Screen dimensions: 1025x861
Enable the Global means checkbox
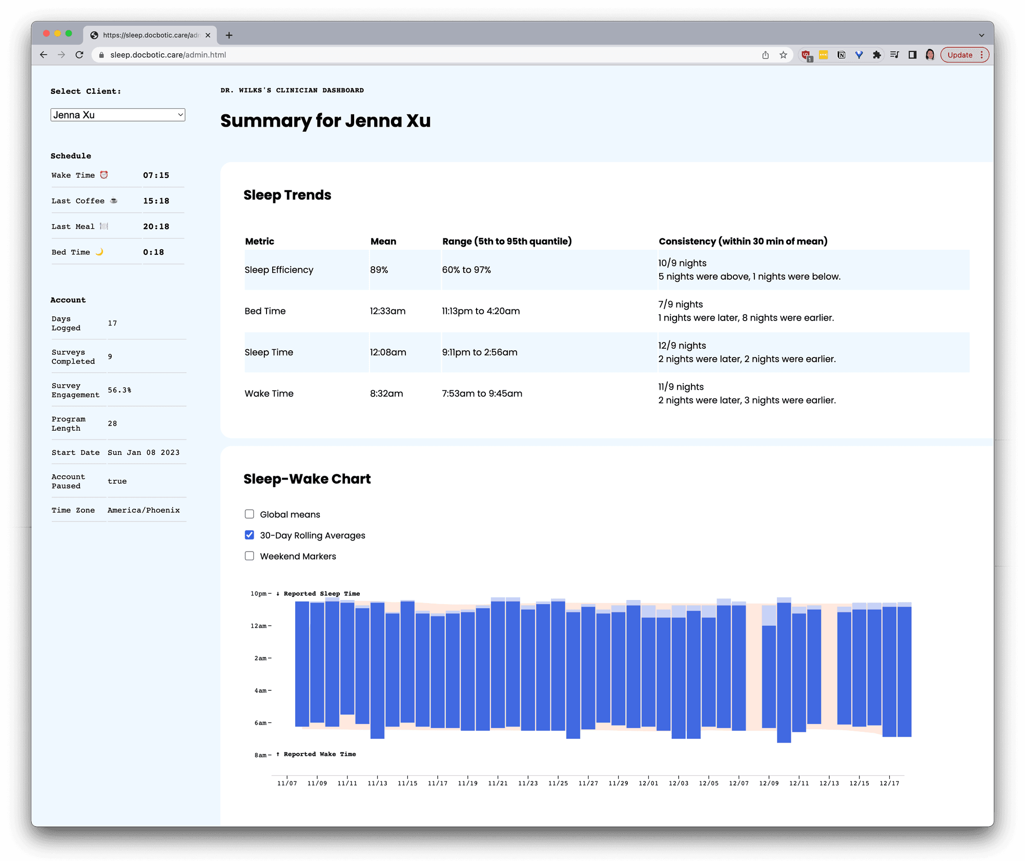coord(250,514)
